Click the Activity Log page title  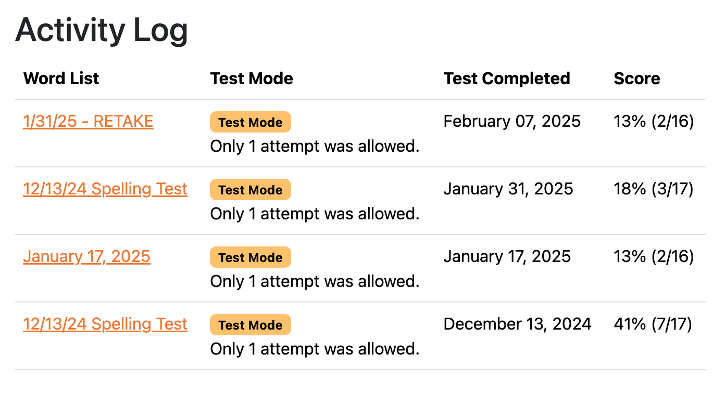pyautogui.click(x=102, y=30)
